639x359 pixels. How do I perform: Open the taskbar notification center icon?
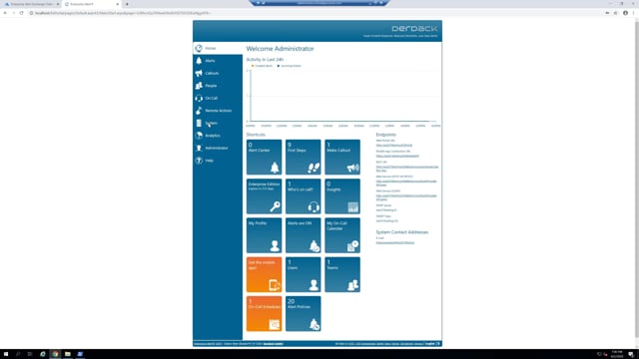click(631, 354)
